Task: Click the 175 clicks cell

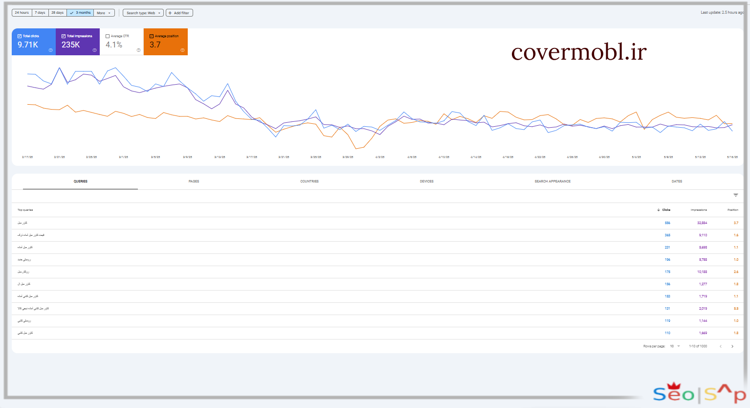Action: 667,272
